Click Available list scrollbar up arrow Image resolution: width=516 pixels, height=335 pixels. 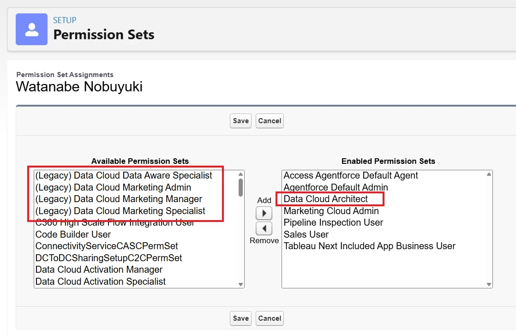tap(240, 174)
